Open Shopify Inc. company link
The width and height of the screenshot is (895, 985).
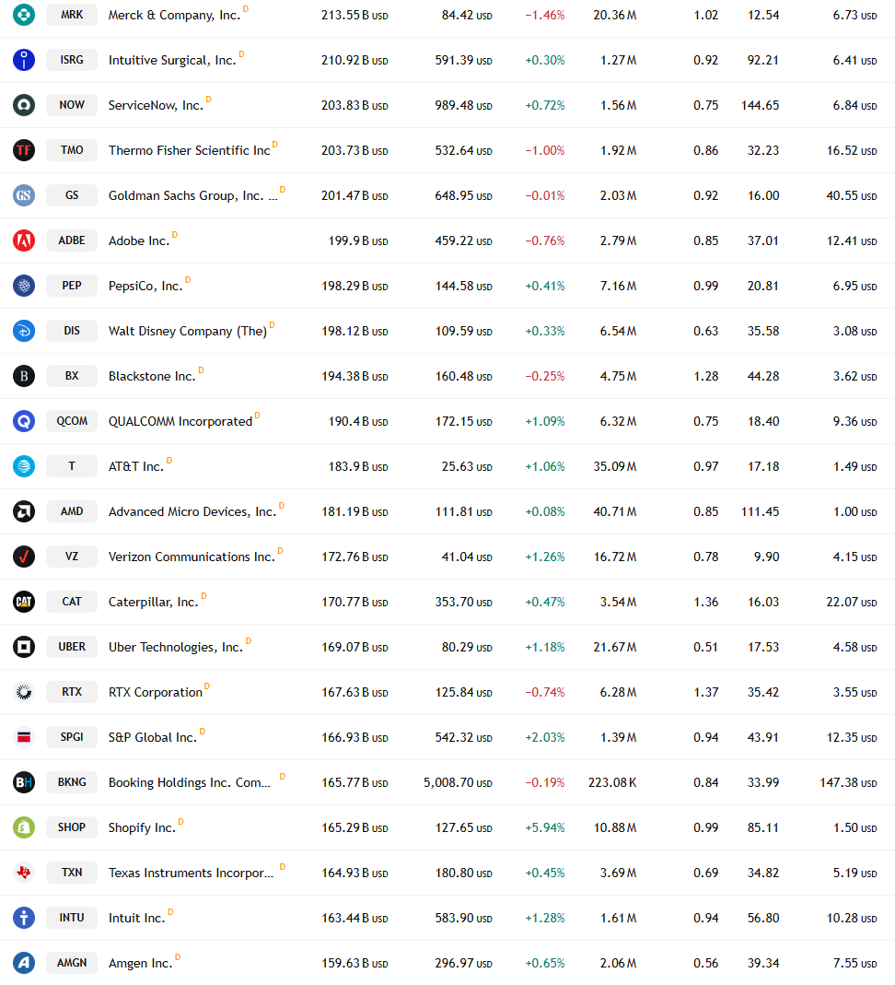pyautogui.click(x=142, y=828)
